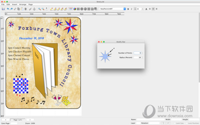Toggle Italic text formatting
The image size is (200, 125).
(x=132, y=9)
